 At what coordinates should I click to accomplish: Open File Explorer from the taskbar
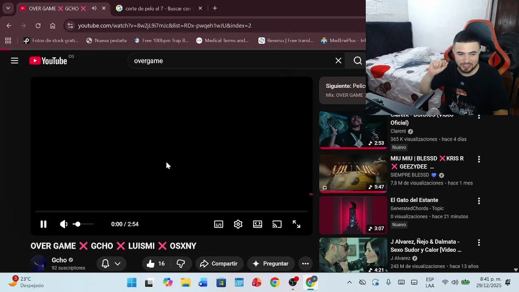(x=186, y=283)
